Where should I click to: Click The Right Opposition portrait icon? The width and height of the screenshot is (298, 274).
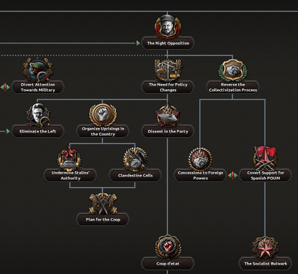168,26
